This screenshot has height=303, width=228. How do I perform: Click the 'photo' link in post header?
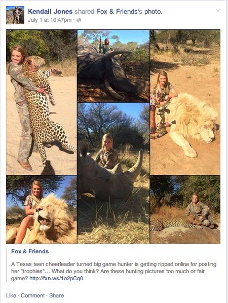pos(153,12)
